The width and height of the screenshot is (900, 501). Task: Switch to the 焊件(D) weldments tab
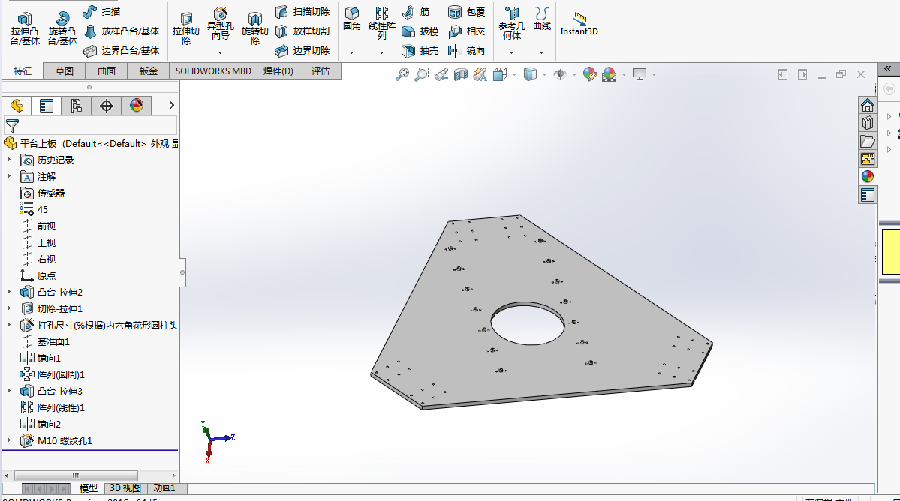[x=278, y=71]
